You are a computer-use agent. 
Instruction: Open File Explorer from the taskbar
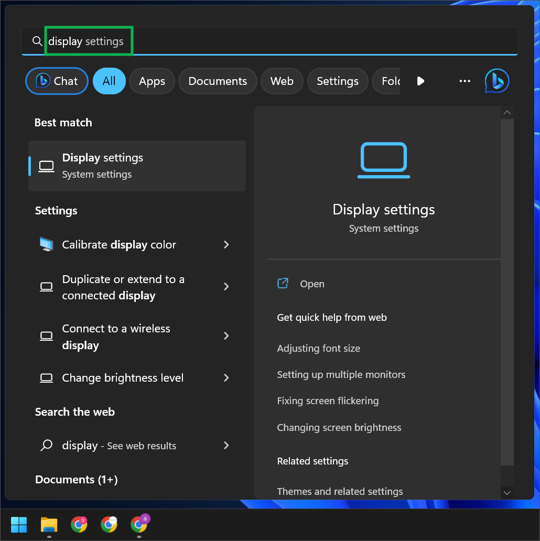click(49, 524)
